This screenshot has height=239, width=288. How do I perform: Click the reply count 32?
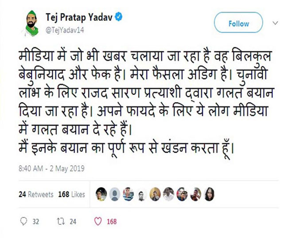tap(36, 221)
